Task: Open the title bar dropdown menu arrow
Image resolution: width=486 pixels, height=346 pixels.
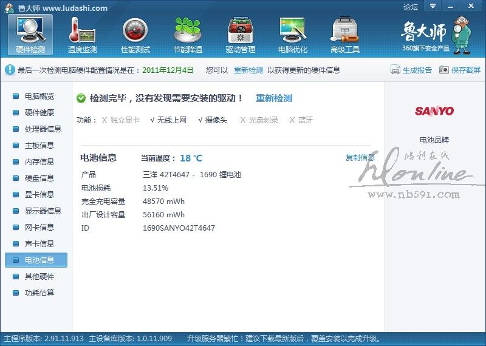Action: click(433, 6)
